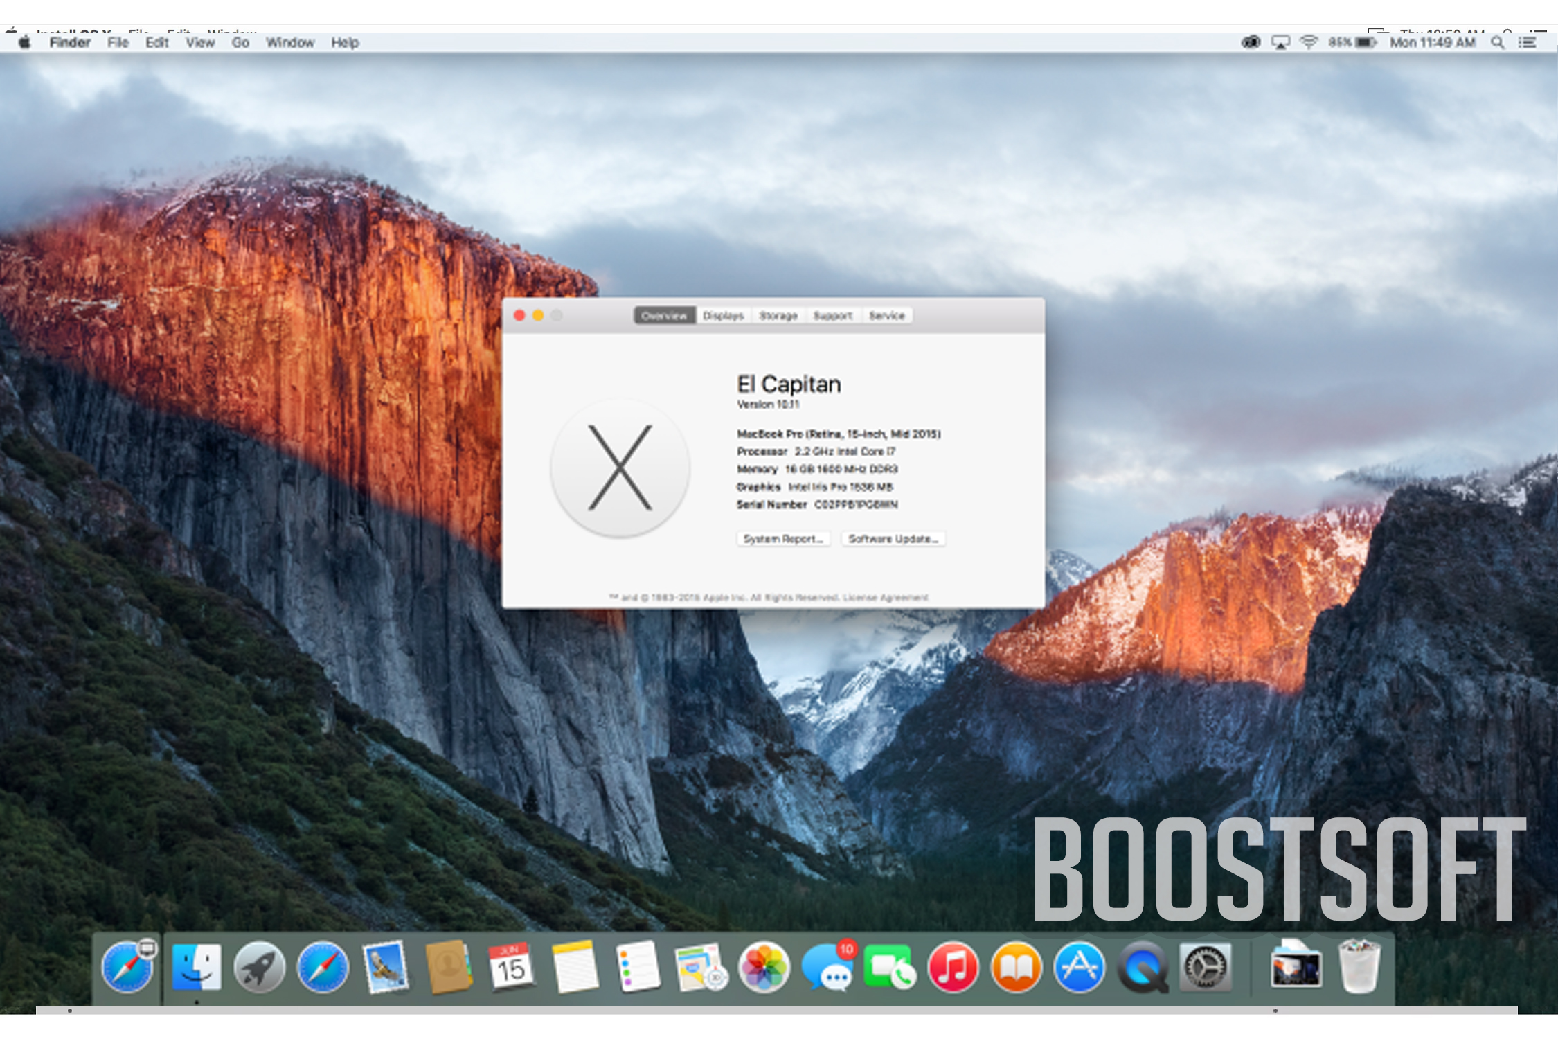Open Reminders checklist icon in Dock

click(638, 968)
